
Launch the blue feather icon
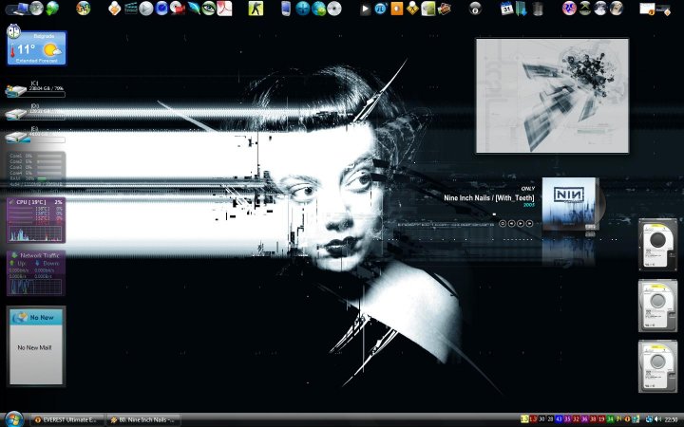coord(193,9)
